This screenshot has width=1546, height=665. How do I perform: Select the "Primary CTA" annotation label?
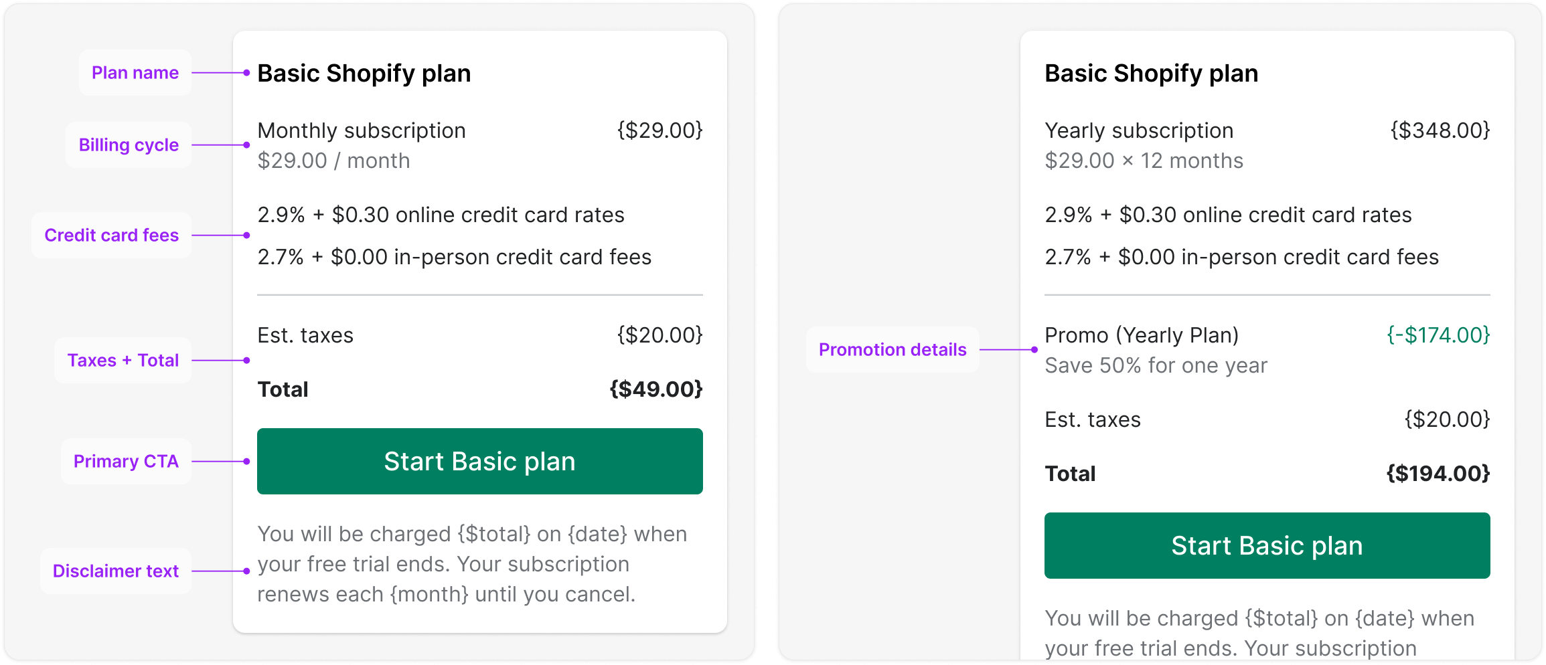pyautogui.click(x=126, y=462)
